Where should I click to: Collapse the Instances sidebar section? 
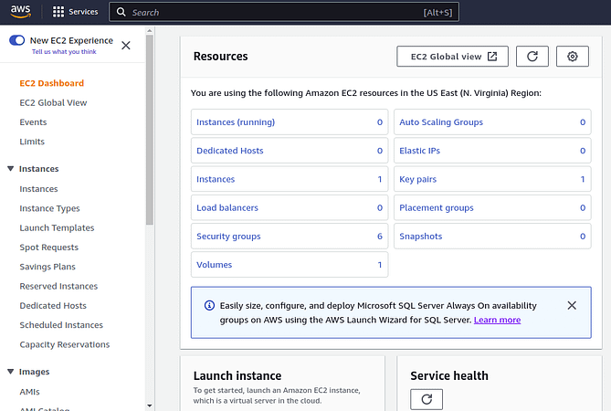pyautogui.click(x=11, y=169)
